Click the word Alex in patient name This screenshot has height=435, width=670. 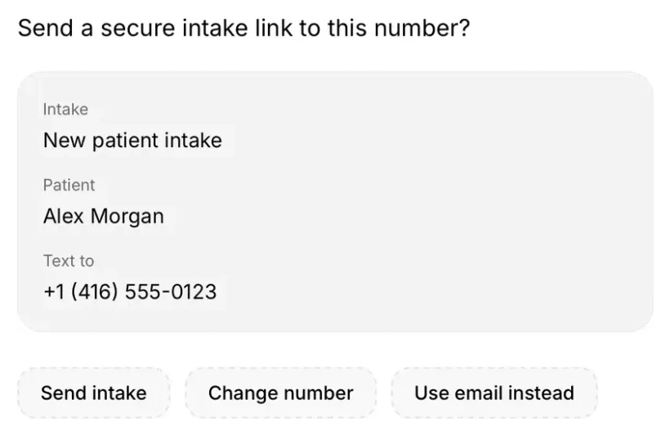coord(63,216)
